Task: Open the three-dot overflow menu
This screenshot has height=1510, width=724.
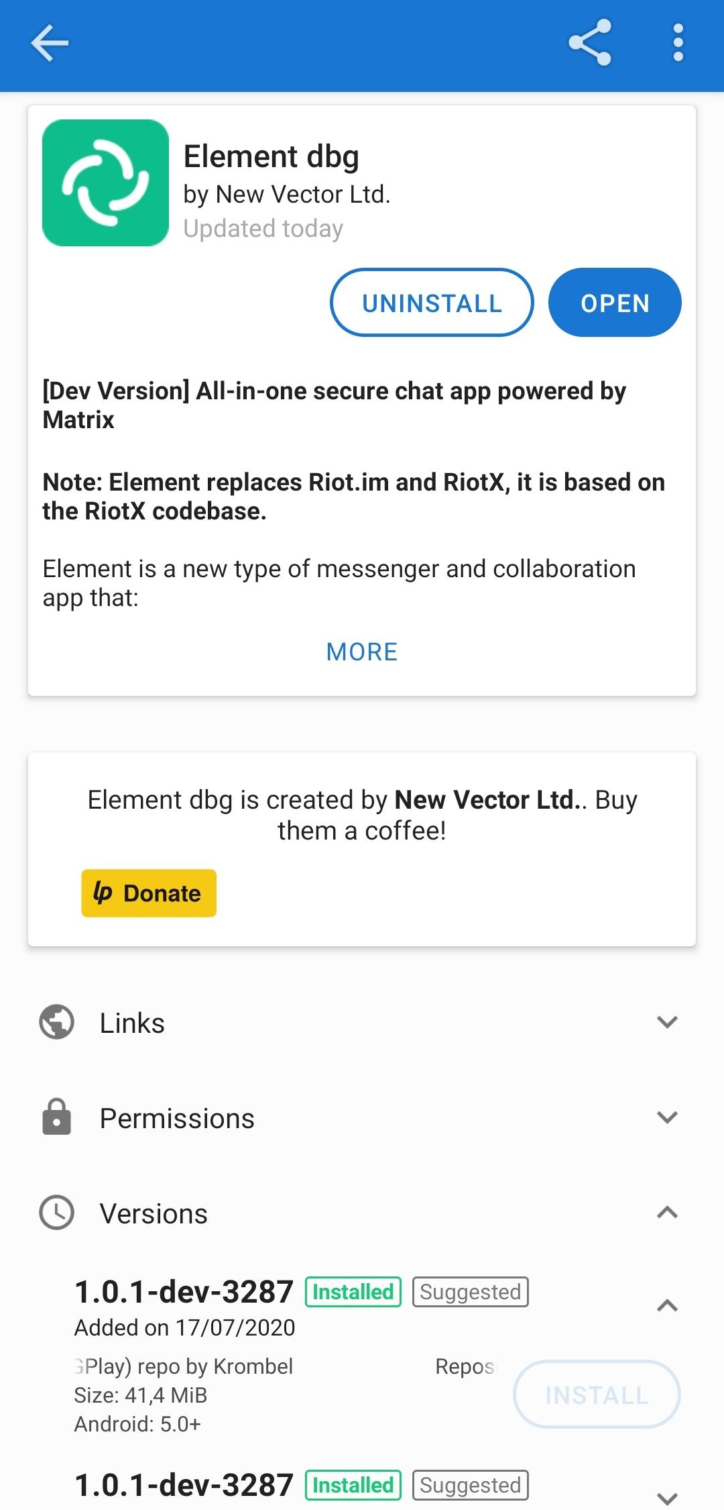Action: click(678, 43)
